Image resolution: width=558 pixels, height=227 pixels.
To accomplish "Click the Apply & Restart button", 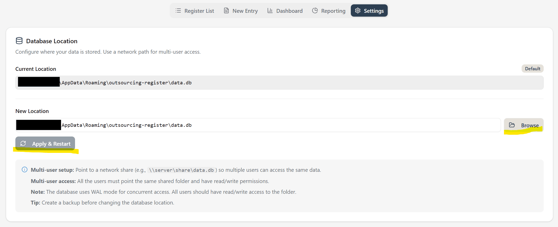I will click(45, 144).
